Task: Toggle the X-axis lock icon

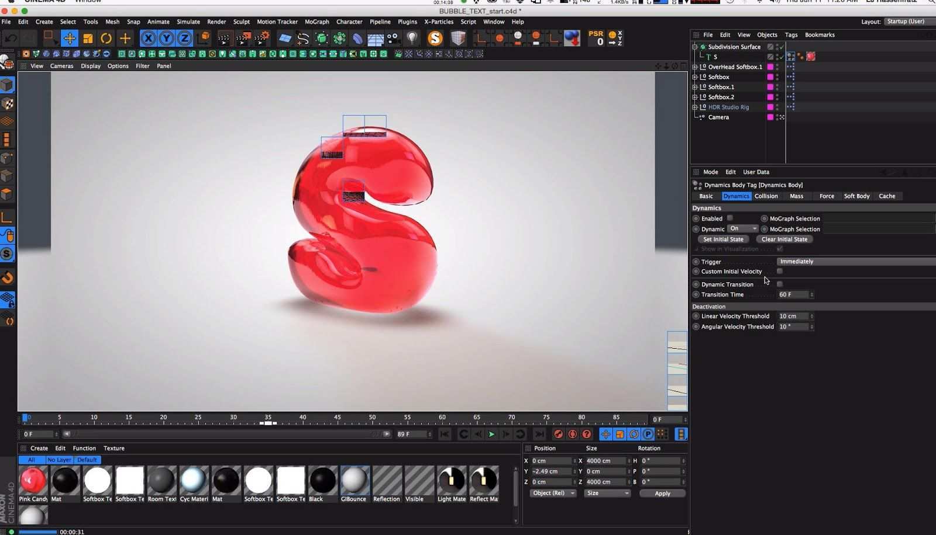Action: pos(149,39)
